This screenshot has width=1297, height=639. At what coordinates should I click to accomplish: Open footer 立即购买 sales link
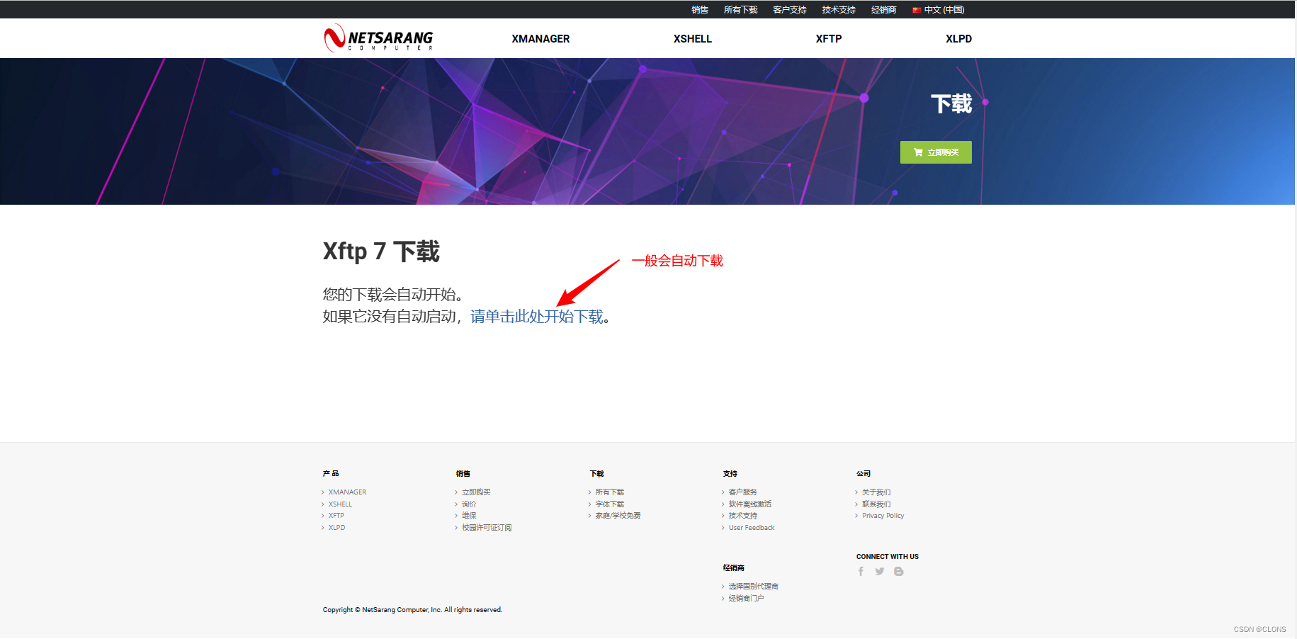pyautogui.click(x=476, y=492)
